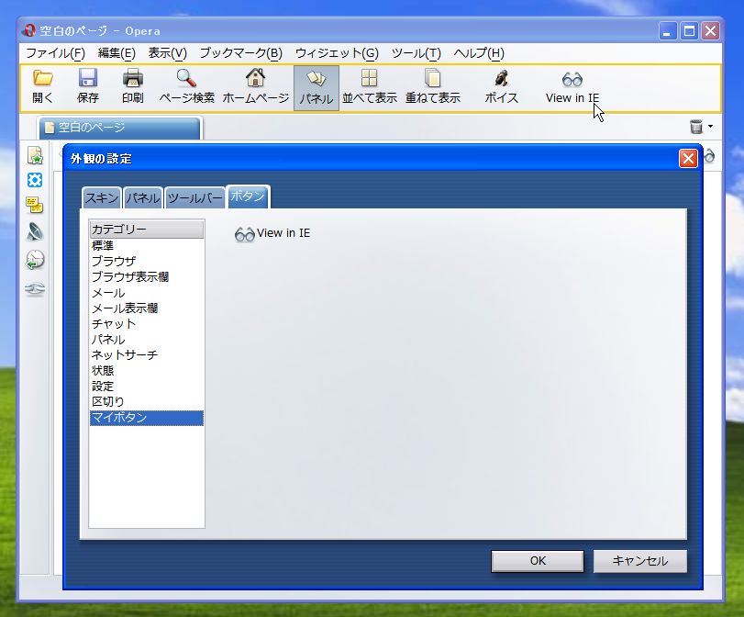This screenshot has width=744, height=617.
Task: Maximize the Opera window
Action: tap(689, 31)
